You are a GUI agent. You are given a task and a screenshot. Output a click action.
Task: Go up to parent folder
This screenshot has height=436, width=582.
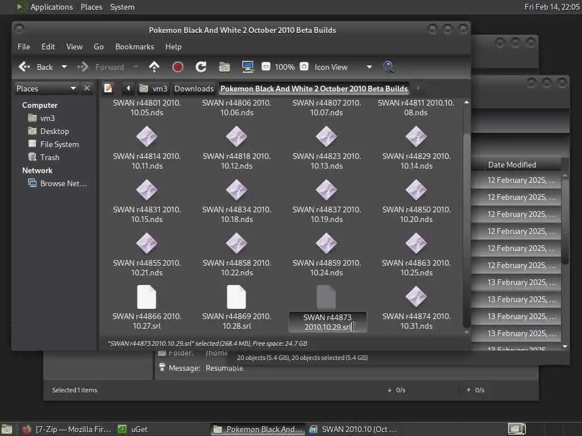[154, 67]
